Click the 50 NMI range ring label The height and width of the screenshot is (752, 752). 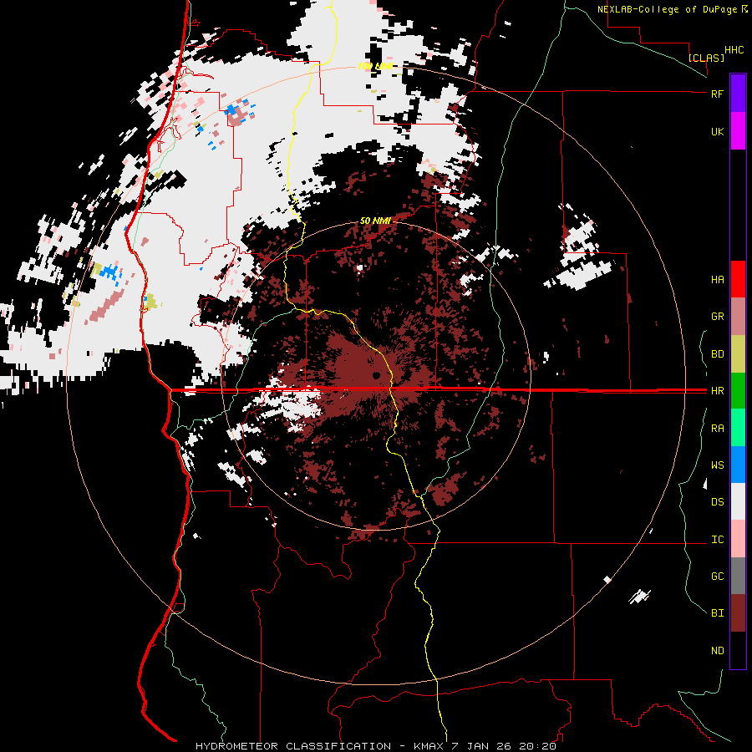[375, 221]
